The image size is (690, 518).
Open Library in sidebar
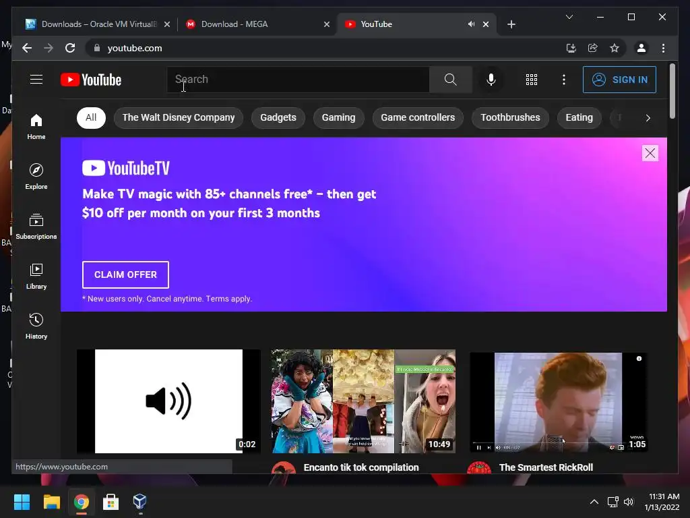[36, 276]
